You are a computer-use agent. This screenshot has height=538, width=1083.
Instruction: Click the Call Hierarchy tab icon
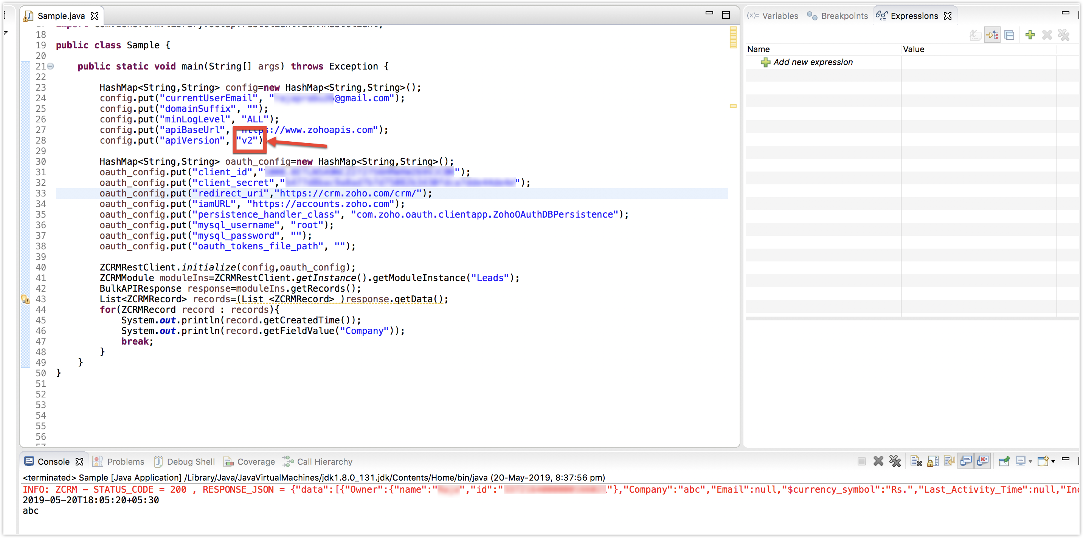tap(288, 461)
